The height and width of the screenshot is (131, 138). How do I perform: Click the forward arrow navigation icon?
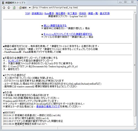[x=9, y=8]
